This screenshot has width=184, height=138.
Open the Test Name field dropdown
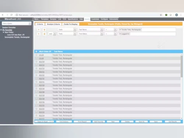[102, 29]
